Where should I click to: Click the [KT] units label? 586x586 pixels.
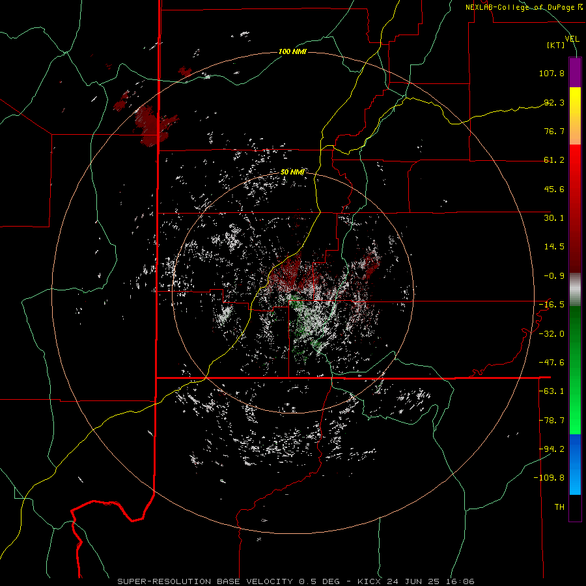556,45
